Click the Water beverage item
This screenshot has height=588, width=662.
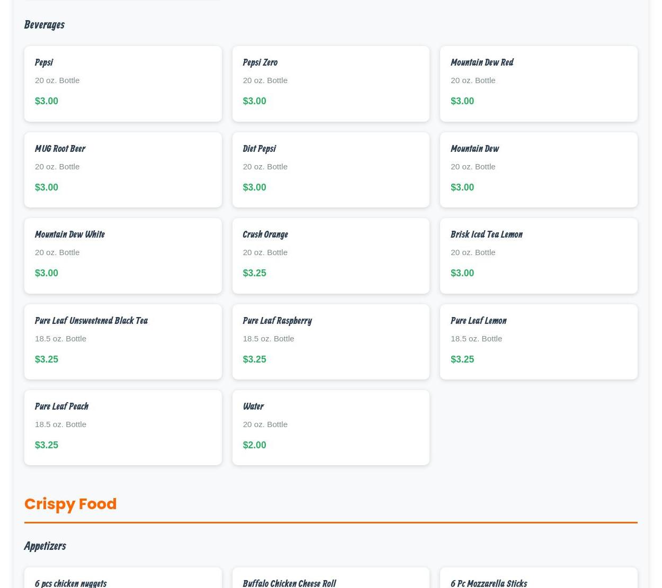pos(330,428)
